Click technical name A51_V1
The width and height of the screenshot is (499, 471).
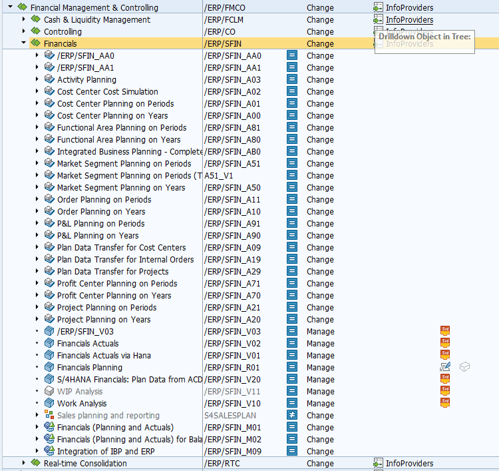tap(219, 176)
